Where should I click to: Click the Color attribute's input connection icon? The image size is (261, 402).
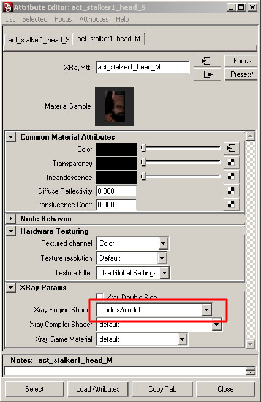[231, 148]
